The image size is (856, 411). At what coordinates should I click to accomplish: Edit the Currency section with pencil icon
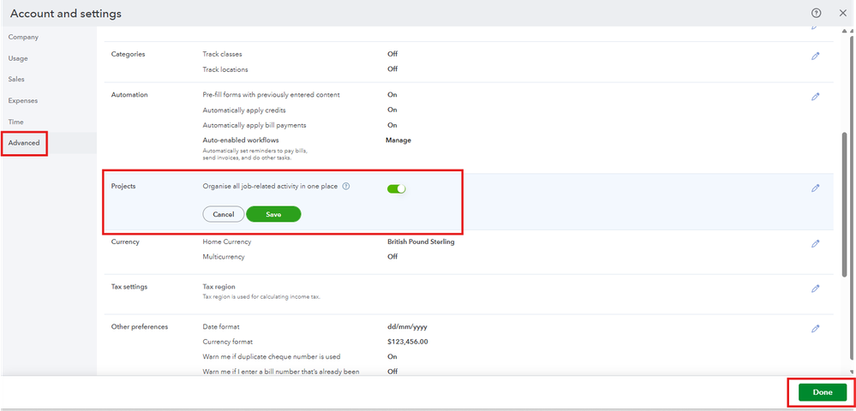pos(815,244)
